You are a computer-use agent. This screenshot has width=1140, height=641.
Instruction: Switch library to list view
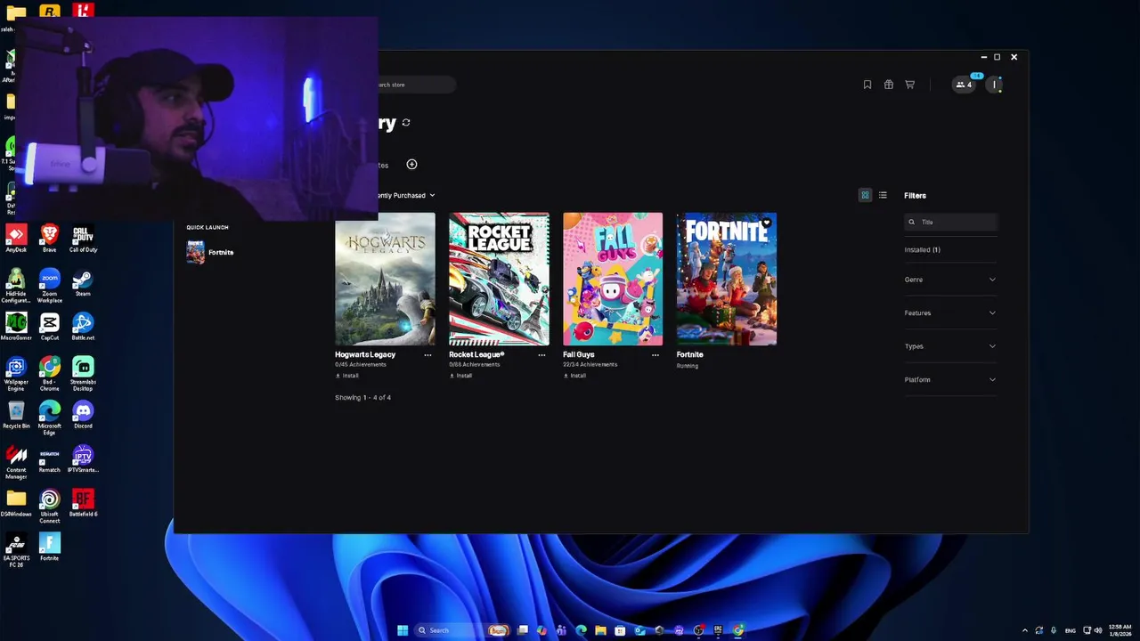(x=883, y=195)
